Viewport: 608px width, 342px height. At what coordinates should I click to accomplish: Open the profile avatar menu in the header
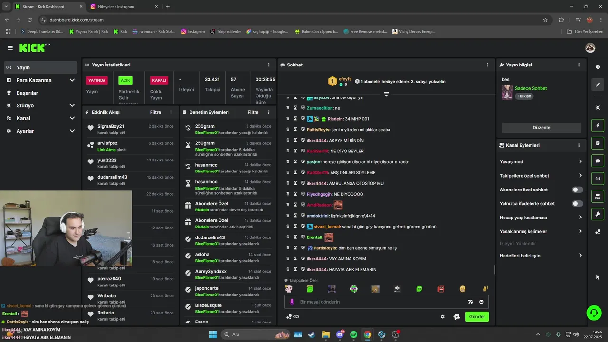pyautogui.click(x=590, y=48)
